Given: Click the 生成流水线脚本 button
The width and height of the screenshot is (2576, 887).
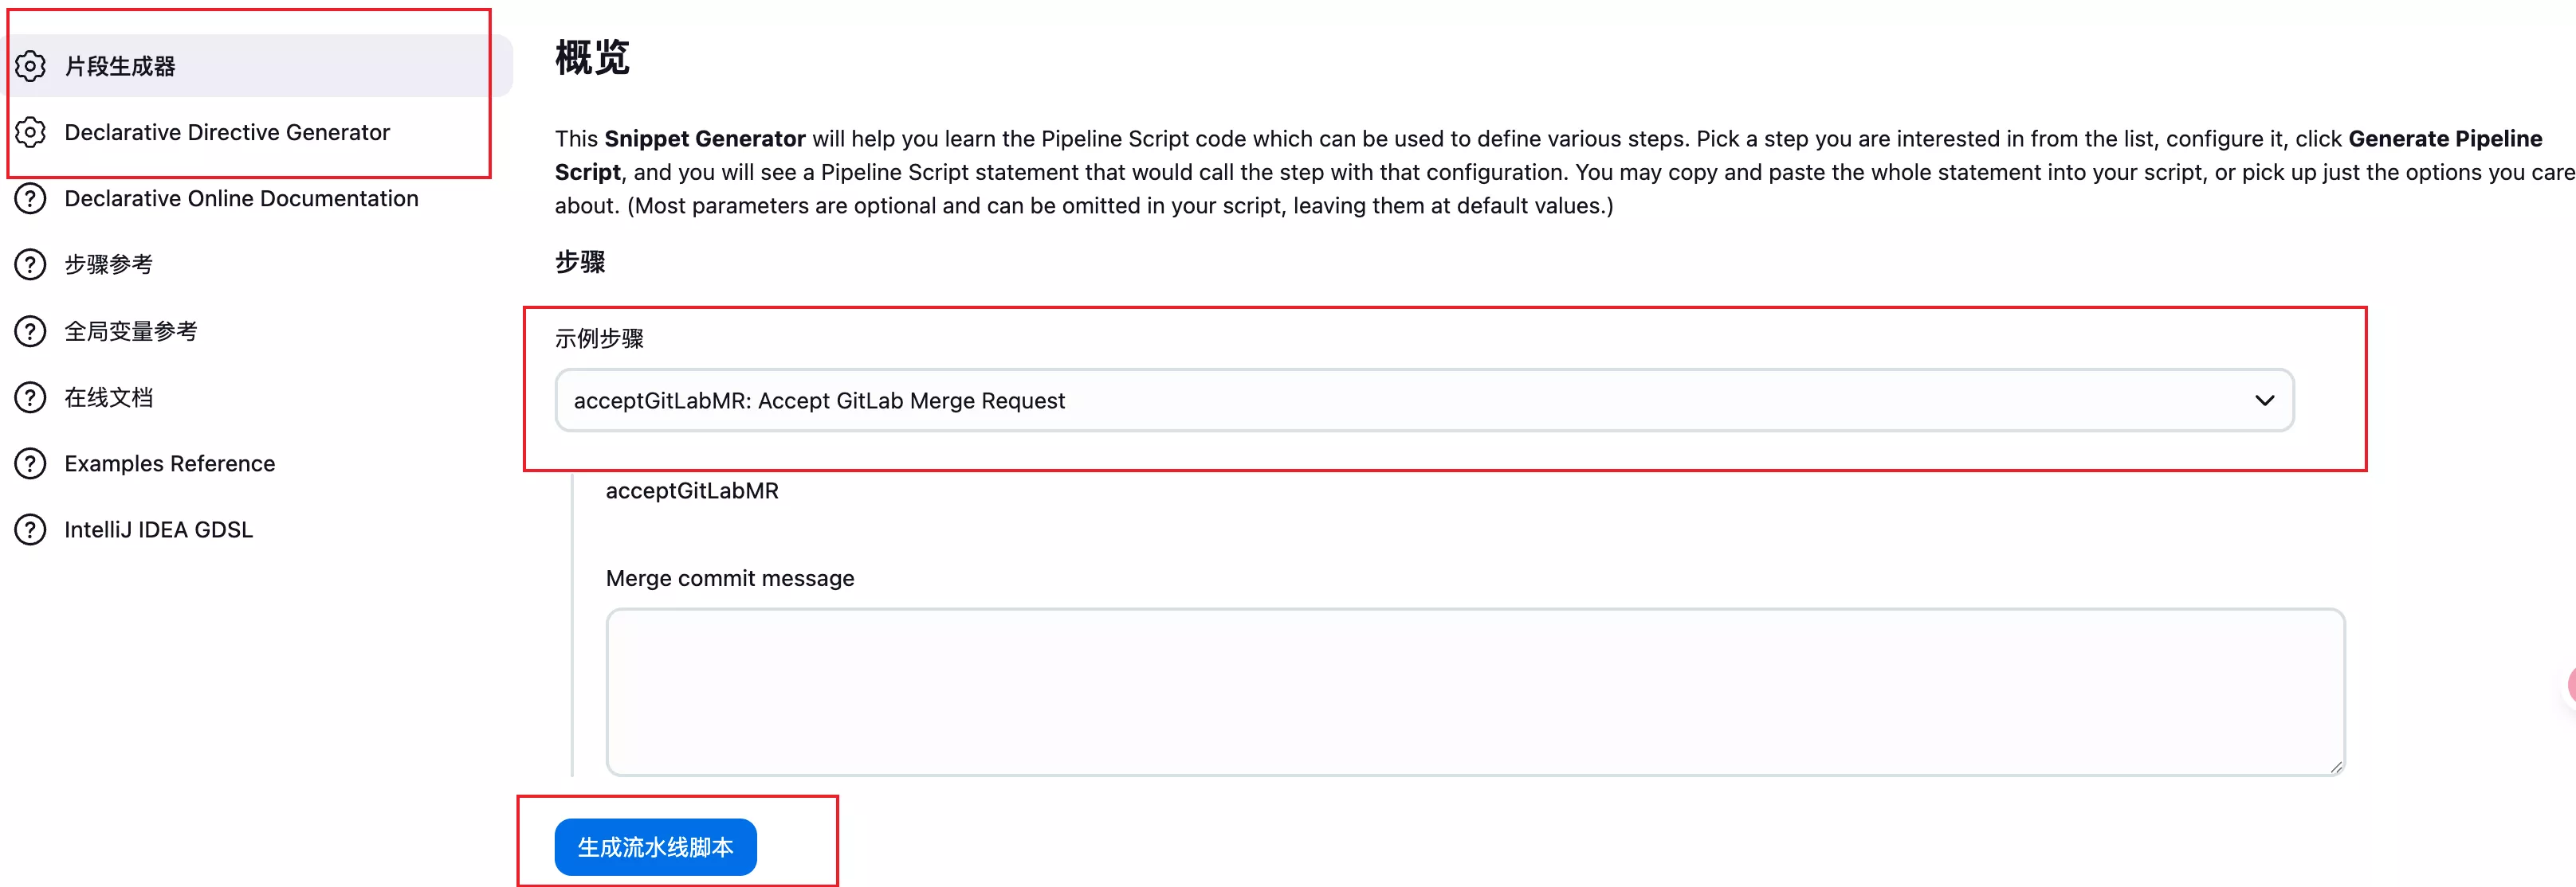Looking at the screenshot, I should 655,847.
